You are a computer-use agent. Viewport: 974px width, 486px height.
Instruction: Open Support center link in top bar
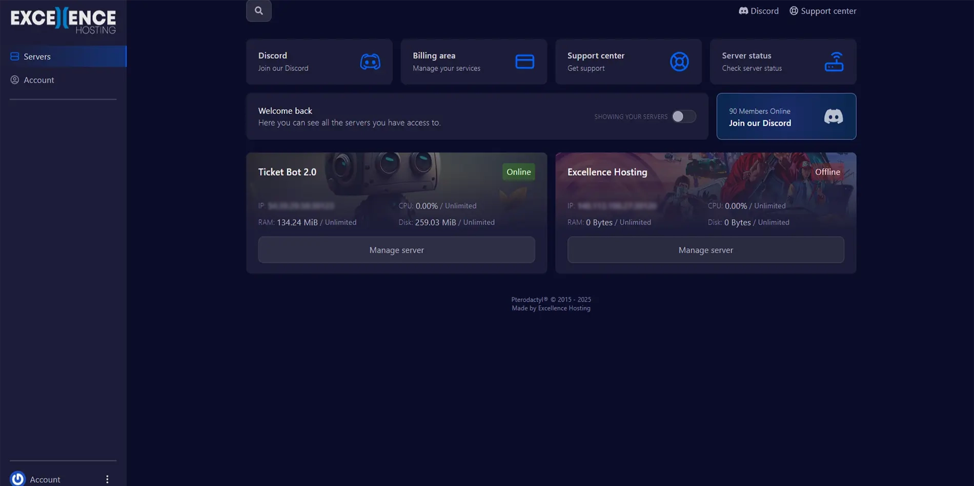pos(822,11)
